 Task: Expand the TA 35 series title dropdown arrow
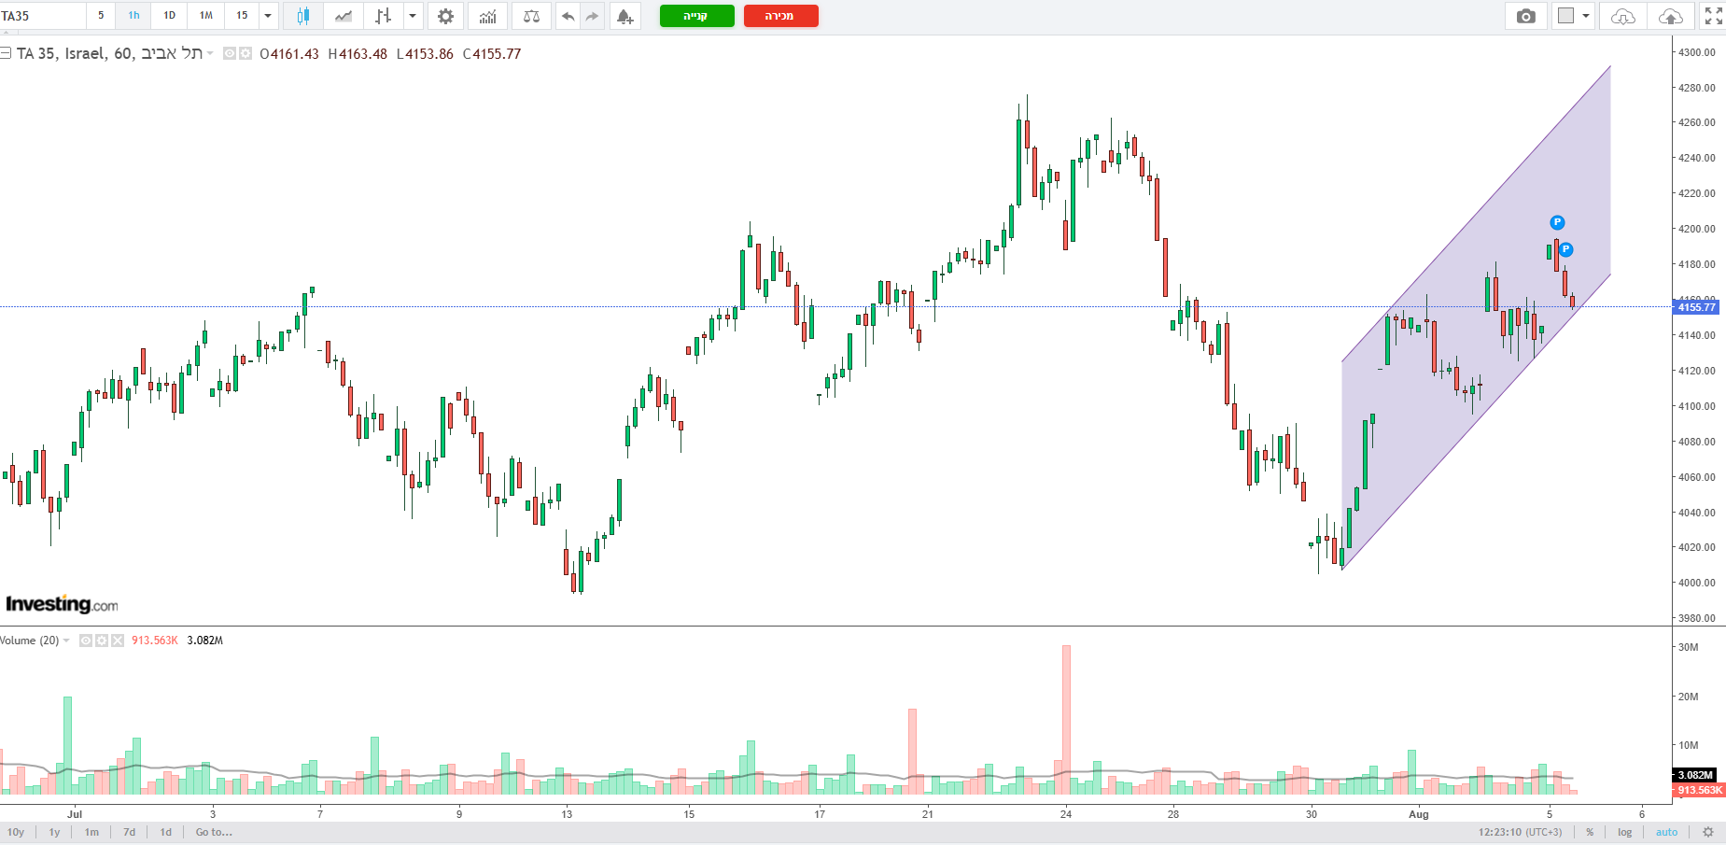tap(210, 53)
